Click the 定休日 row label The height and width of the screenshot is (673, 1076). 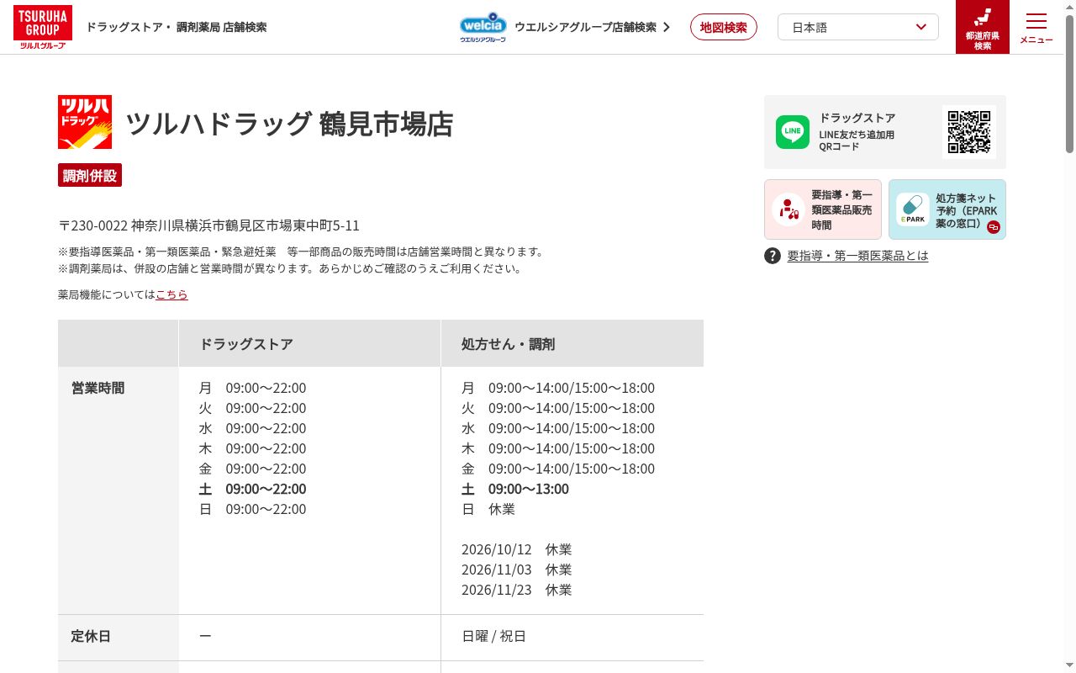tap(91, 636)
